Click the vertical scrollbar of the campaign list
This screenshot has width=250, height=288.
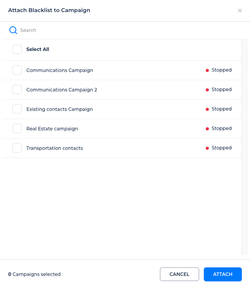click(244, 147)
